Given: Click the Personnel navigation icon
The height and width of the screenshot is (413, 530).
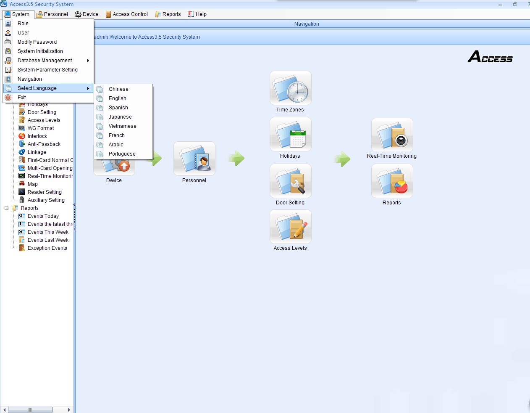Looking at the screenshot, I should coord(194,159).
